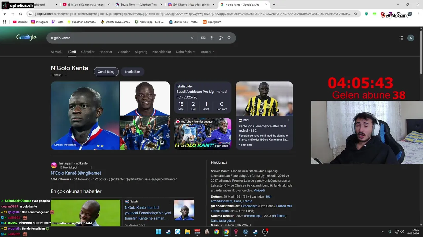The image size is (423, 237).
Task: Open File Explorer from the taskbar
Action: click(x=187, y=232)
